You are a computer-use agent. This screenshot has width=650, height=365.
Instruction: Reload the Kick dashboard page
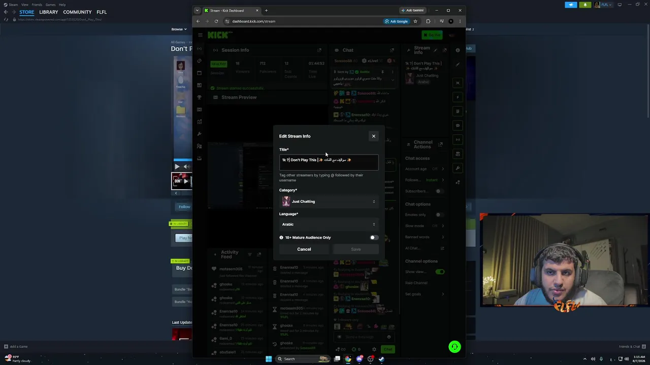pyautogui.click(x=216, y=21)
